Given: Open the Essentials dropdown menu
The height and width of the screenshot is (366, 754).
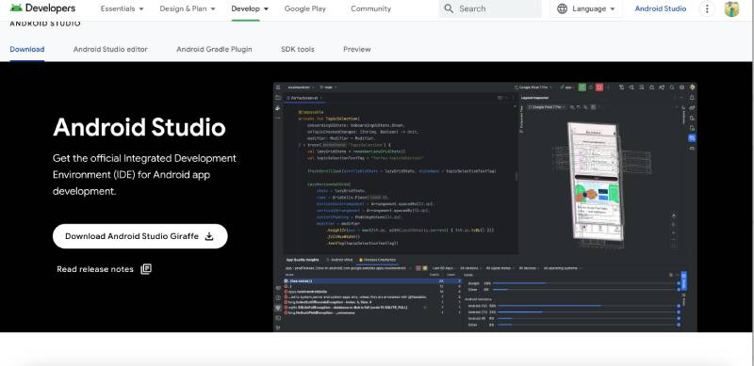Looking at the screenshot, I should tap(123, 8).
